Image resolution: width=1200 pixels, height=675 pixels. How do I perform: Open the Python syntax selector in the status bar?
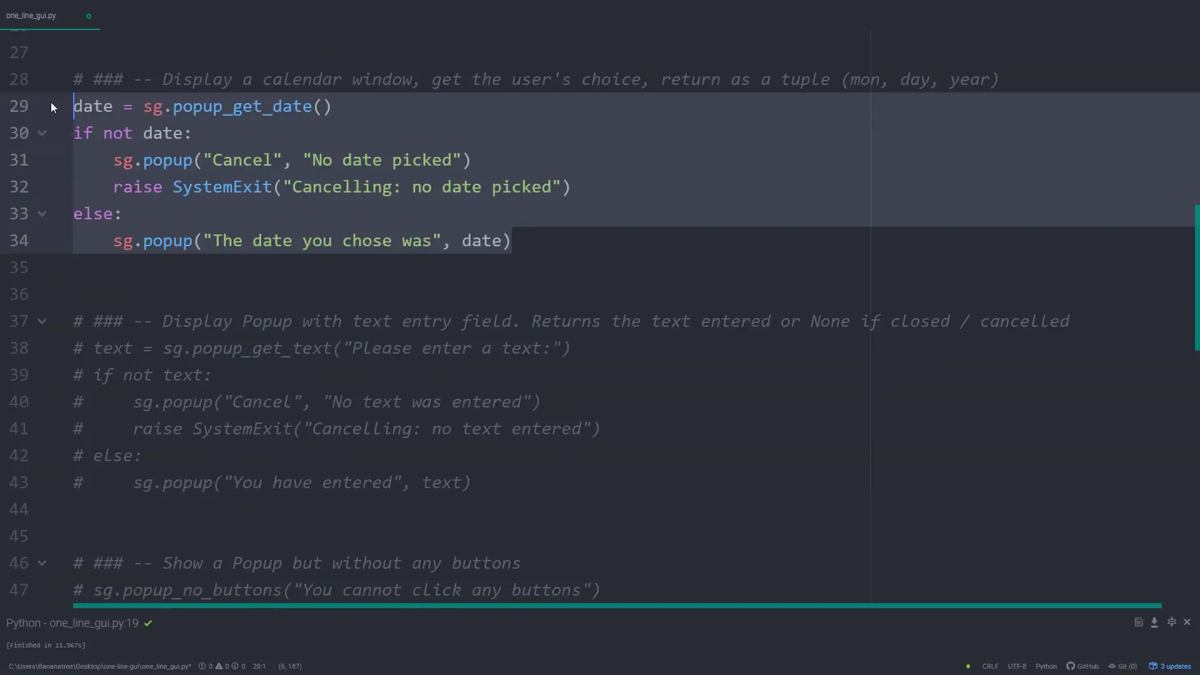click(1046, 666)
